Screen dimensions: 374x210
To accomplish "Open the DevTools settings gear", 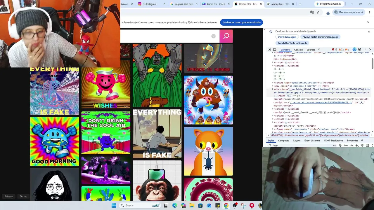I will pos(360,50).
